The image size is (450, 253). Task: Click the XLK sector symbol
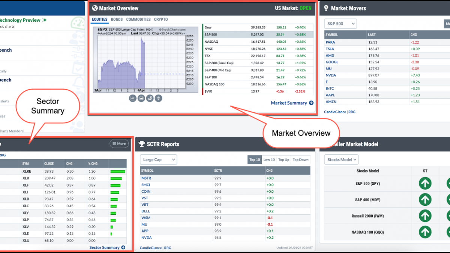click(26, 178)
